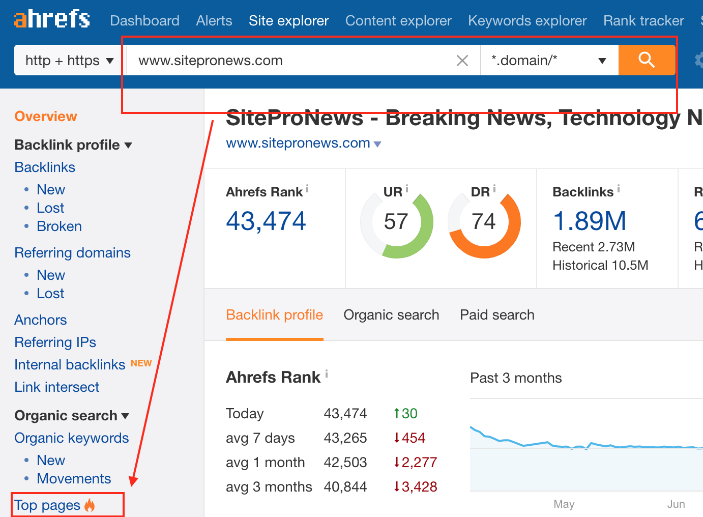
Task: Open Lost under Referring domains
Action: coord(50,294)
